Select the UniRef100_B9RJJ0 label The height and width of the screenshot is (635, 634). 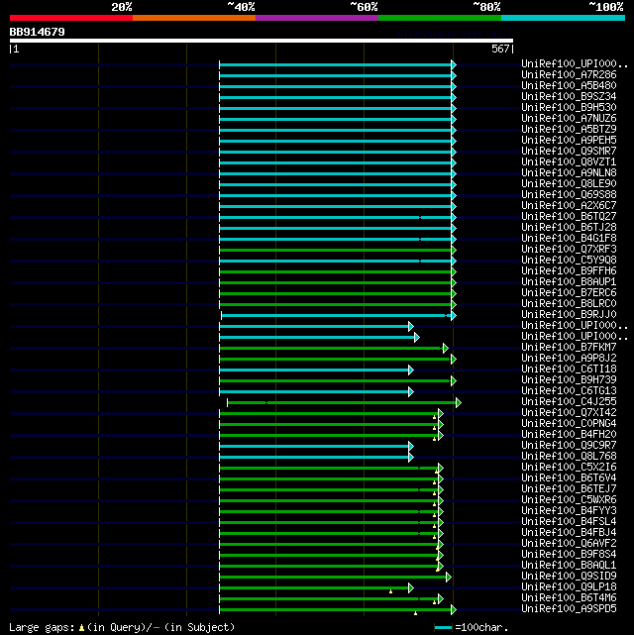click(569, 315)
